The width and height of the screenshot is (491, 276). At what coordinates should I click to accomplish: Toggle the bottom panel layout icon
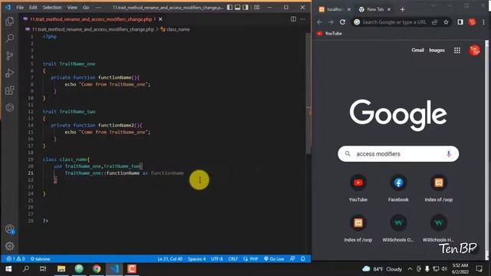click(238, 7)
